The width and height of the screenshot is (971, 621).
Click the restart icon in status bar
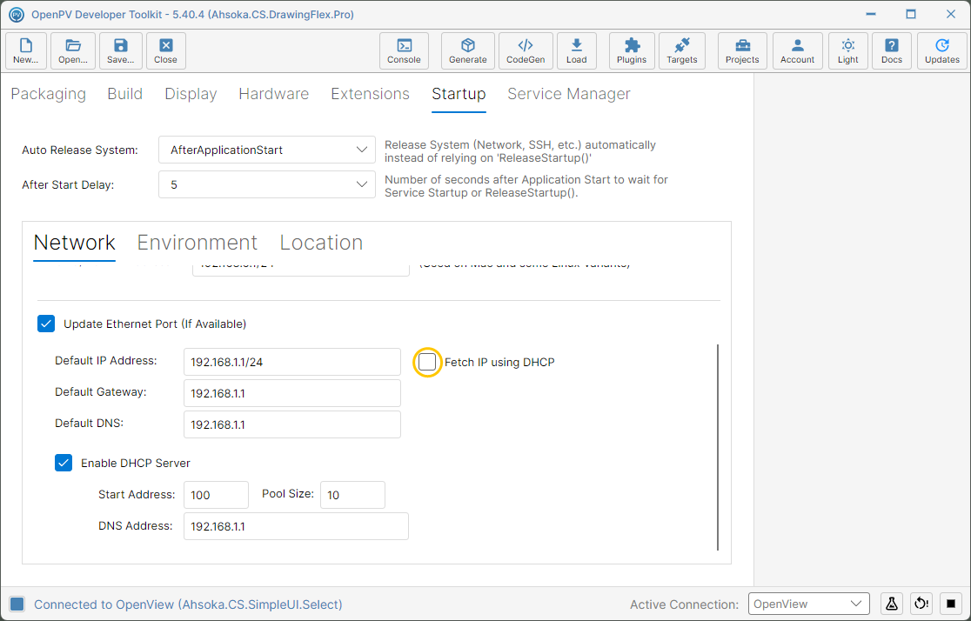(921, 604)
